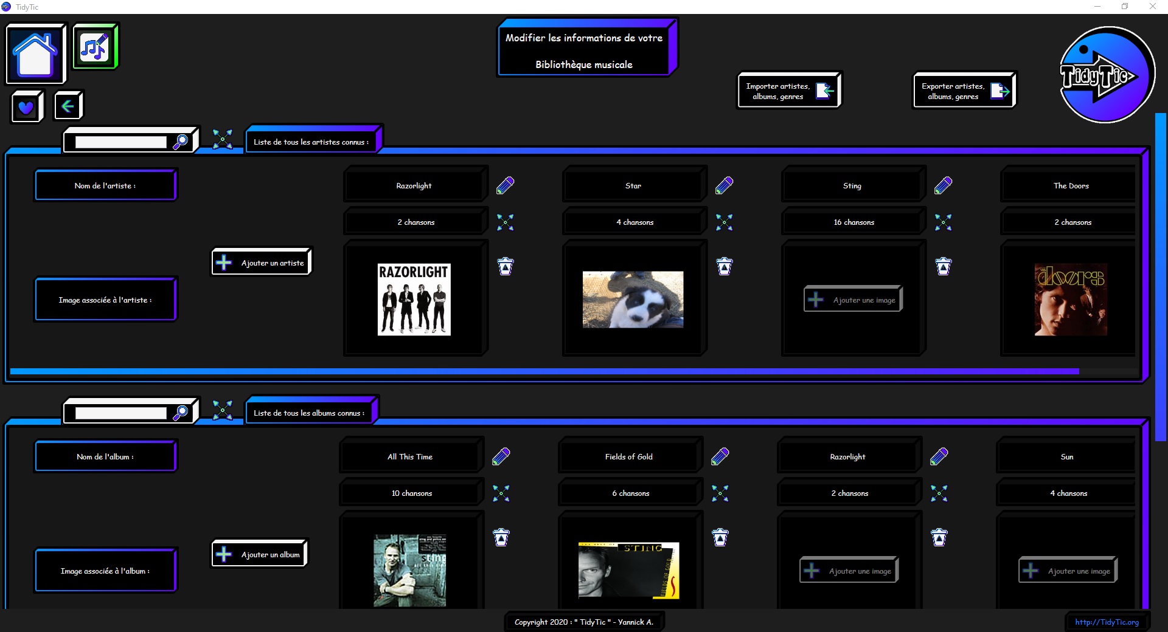Image resolution: width=1168 pixels, height=632 pixels.
Task: Click Nom de l'artiste label
Action: pyautogui.click(x=105, y=185)
